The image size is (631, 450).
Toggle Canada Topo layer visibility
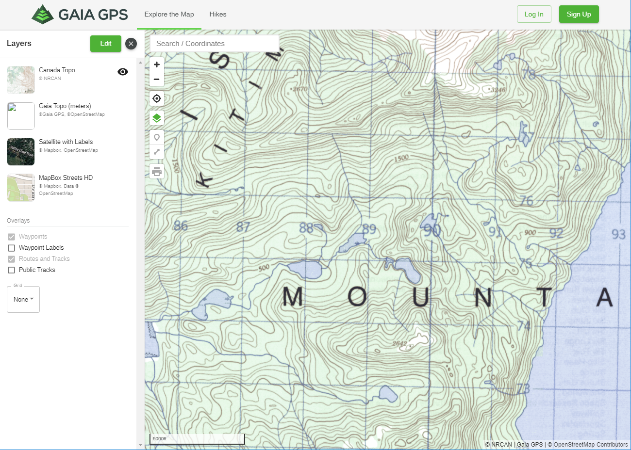click(x=123, y=72)
